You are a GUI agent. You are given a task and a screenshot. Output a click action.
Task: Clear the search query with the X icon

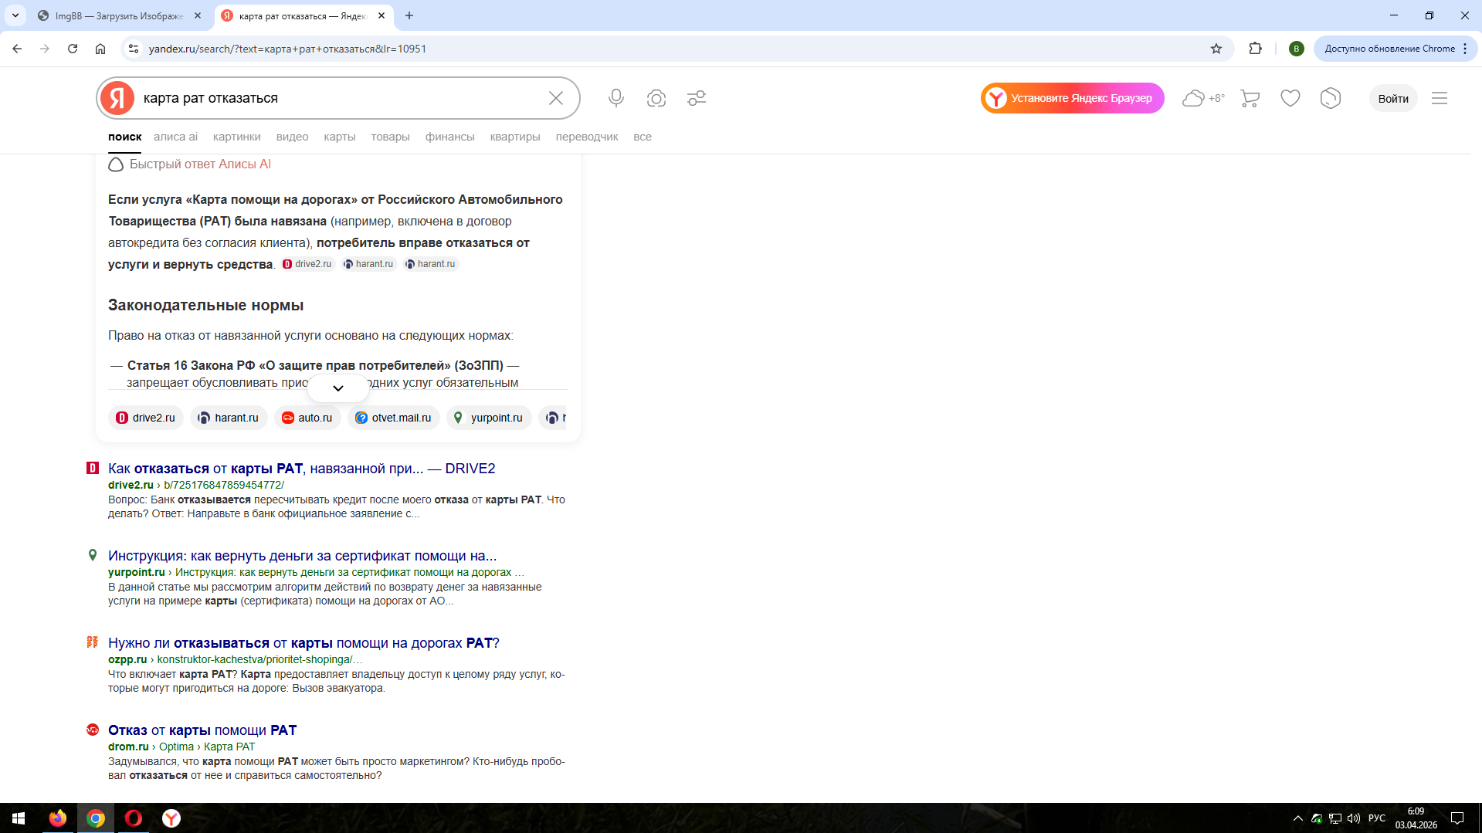coord(556,98)
